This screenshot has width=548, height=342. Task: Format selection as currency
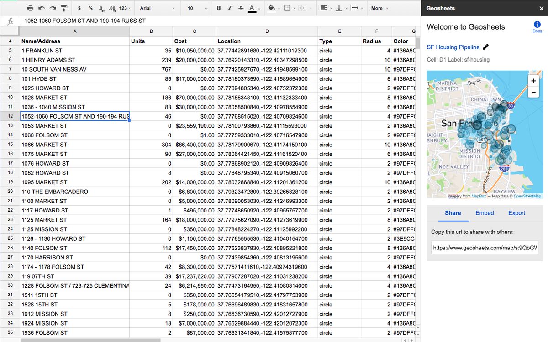pyautogui.click(x=80, y=8)
